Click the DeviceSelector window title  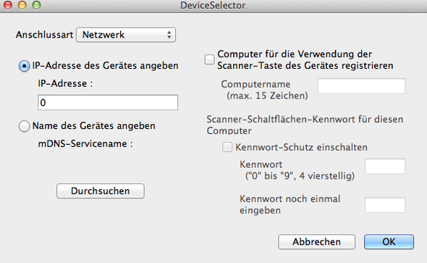213,5
